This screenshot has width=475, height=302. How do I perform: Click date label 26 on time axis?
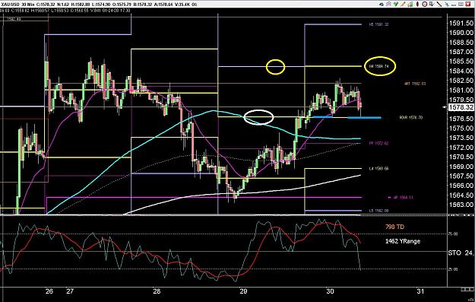click(49, 291)
